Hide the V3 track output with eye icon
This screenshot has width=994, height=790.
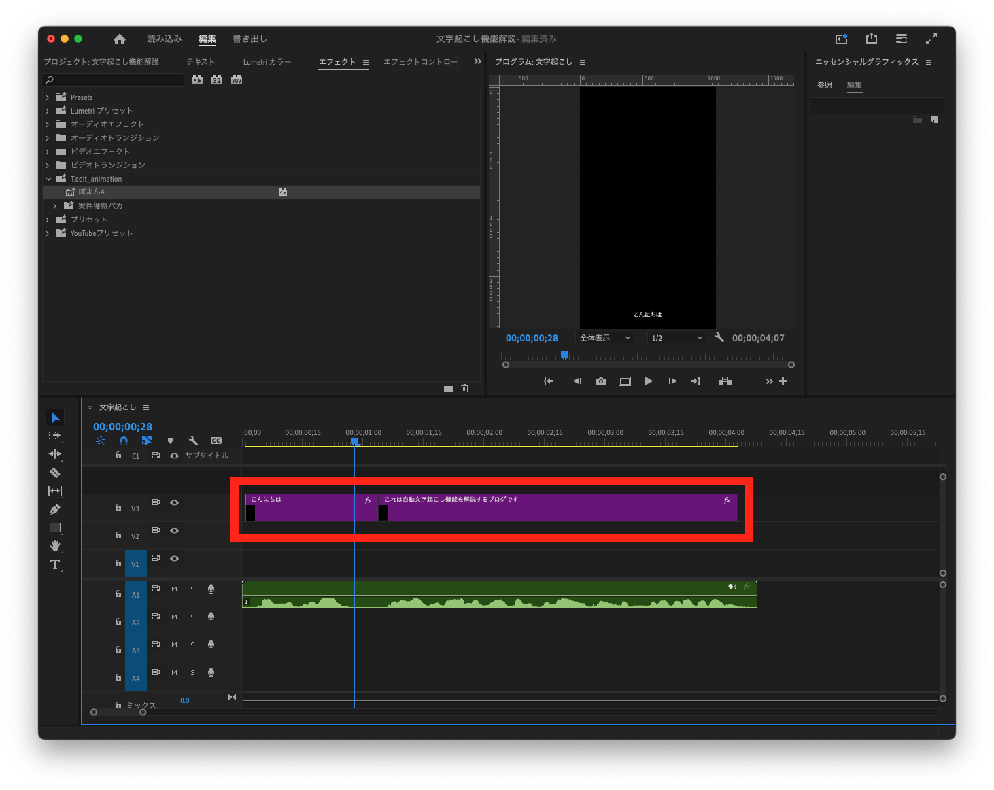tap(174, 502)
